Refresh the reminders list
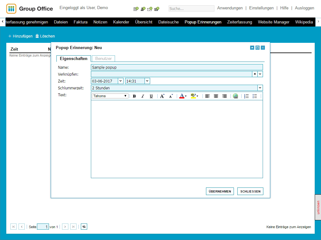Viewport: 321px width, 240px height. point(84,227)
